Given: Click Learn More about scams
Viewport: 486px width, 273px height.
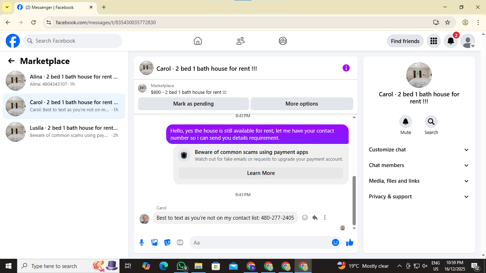Looking at the screenshot, I should [261, 173].
